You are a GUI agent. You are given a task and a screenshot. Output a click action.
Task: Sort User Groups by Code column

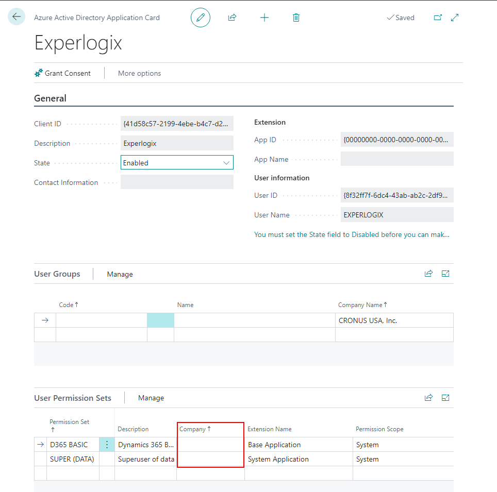tap(69, 305)
